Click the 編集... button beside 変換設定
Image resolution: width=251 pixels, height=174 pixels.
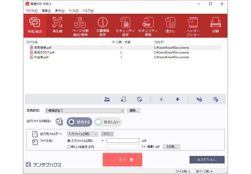134,111
